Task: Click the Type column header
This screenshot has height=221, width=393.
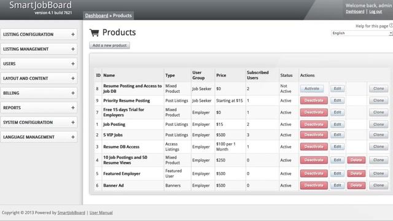Action: [170, 75]
